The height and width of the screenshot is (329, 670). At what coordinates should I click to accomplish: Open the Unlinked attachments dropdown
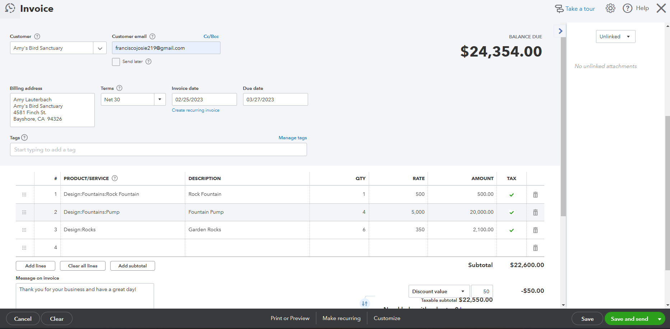(x=616, y=37)
